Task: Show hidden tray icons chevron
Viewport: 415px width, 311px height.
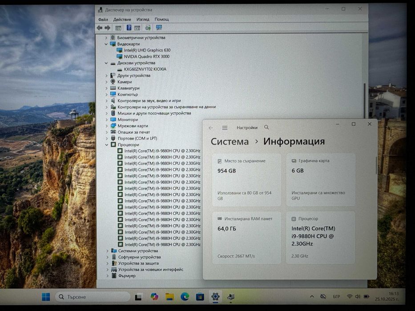Action: coord(312,297)
